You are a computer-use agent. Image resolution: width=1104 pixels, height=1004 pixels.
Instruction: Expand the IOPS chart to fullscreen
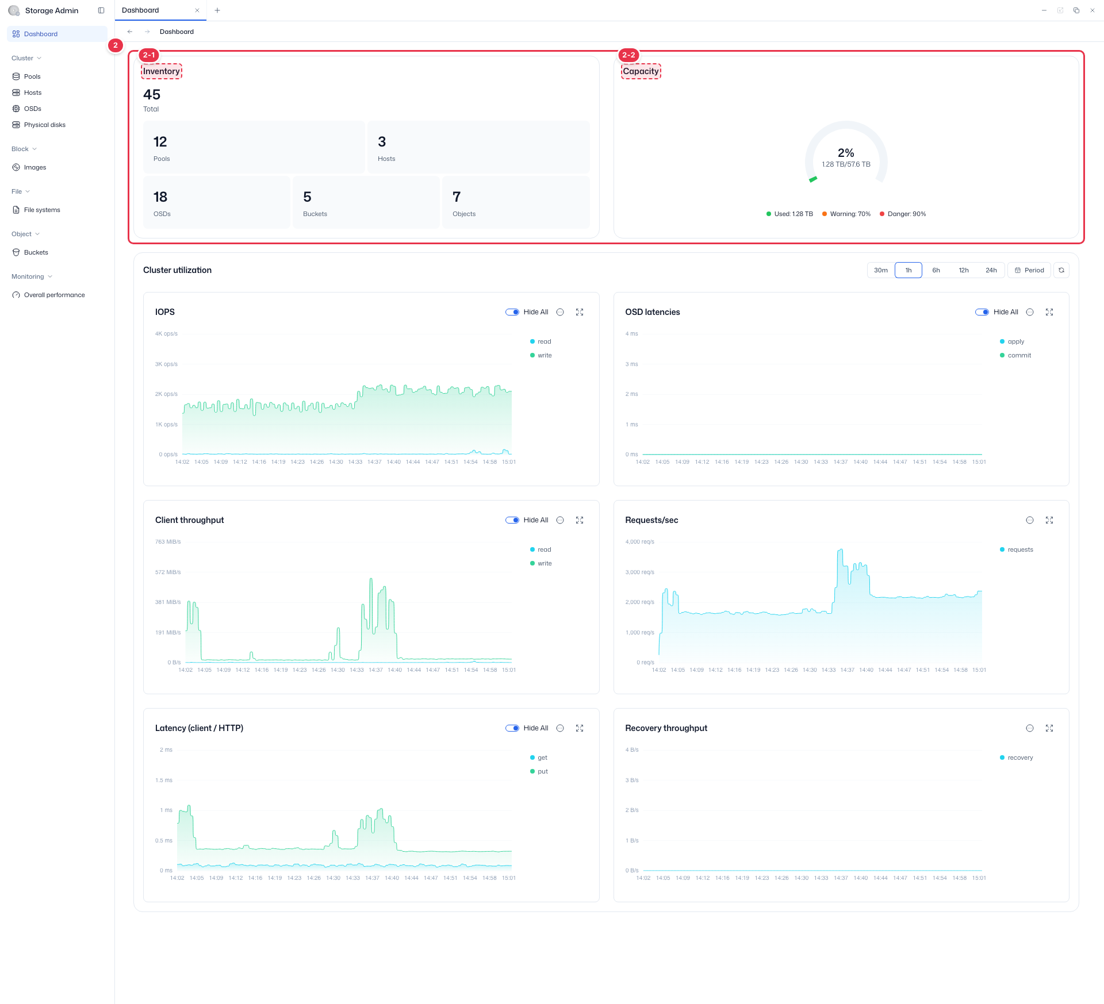click(580, 312)
